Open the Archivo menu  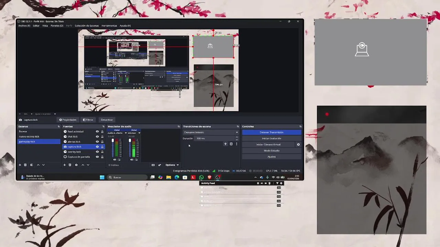(x=24, y=26)
